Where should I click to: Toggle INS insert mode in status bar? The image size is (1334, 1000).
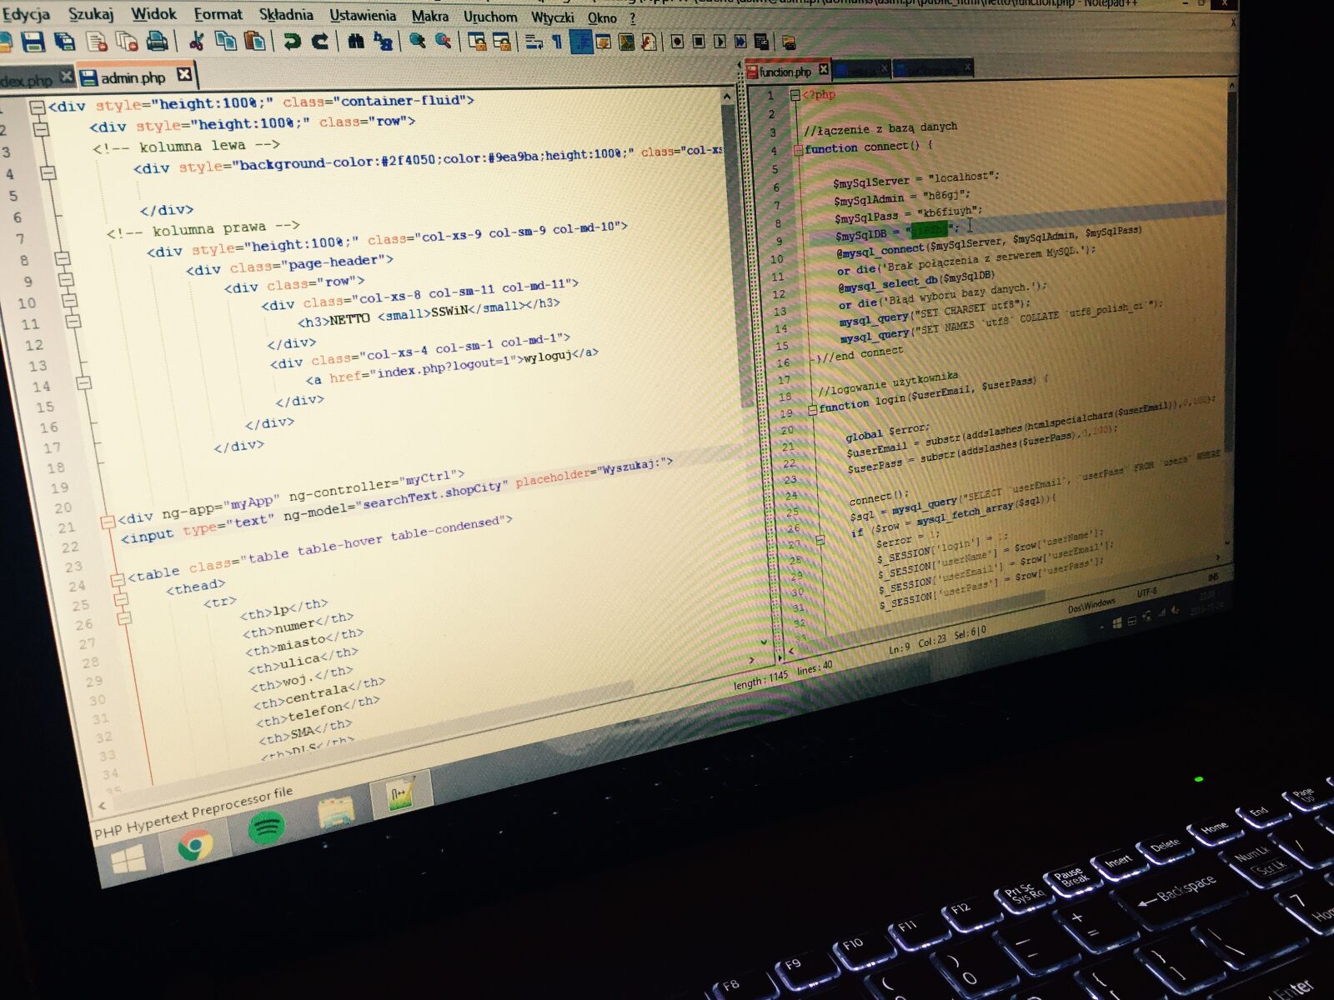click(1213, 577)
